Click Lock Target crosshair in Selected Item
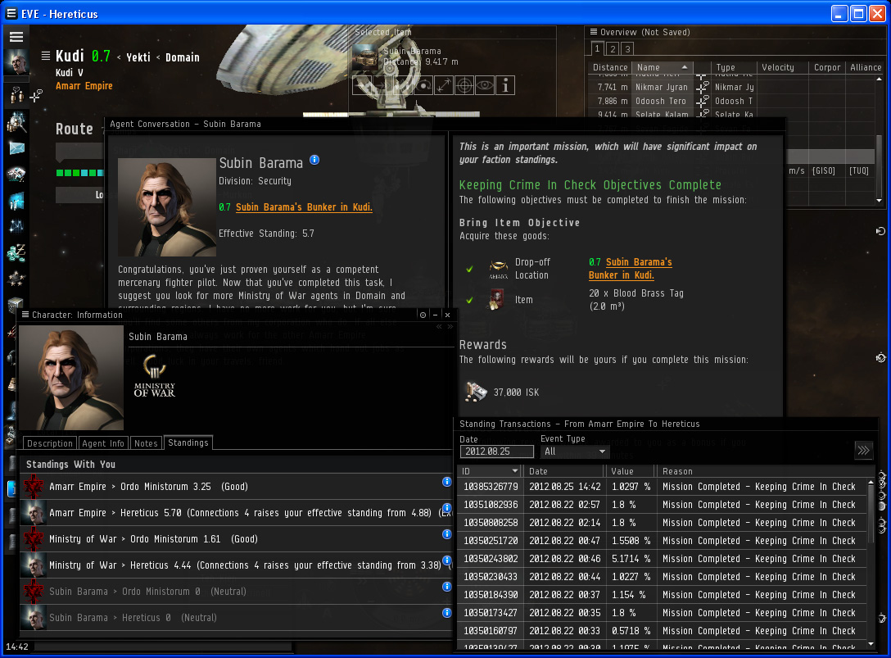Screen dimensions: 891x658 click(464, 86)
